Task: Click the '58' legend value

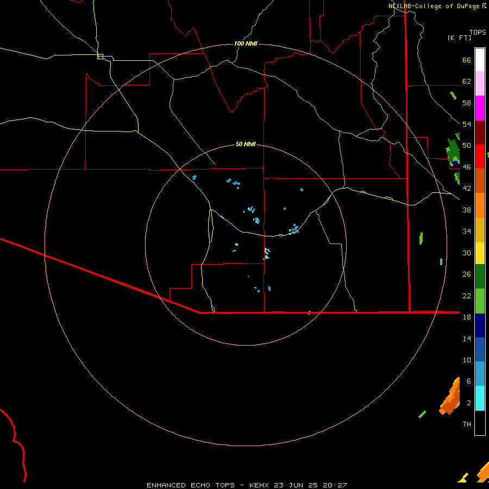Action: pyautogui.click(x=467, y=103)
